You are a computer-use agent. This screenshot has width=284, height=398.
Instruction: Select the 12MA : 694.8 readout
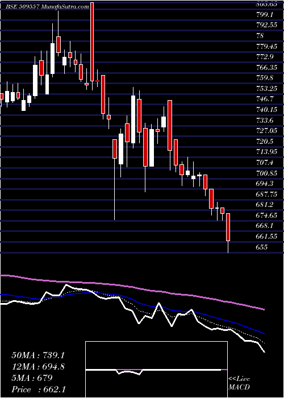tap(38, 367)
